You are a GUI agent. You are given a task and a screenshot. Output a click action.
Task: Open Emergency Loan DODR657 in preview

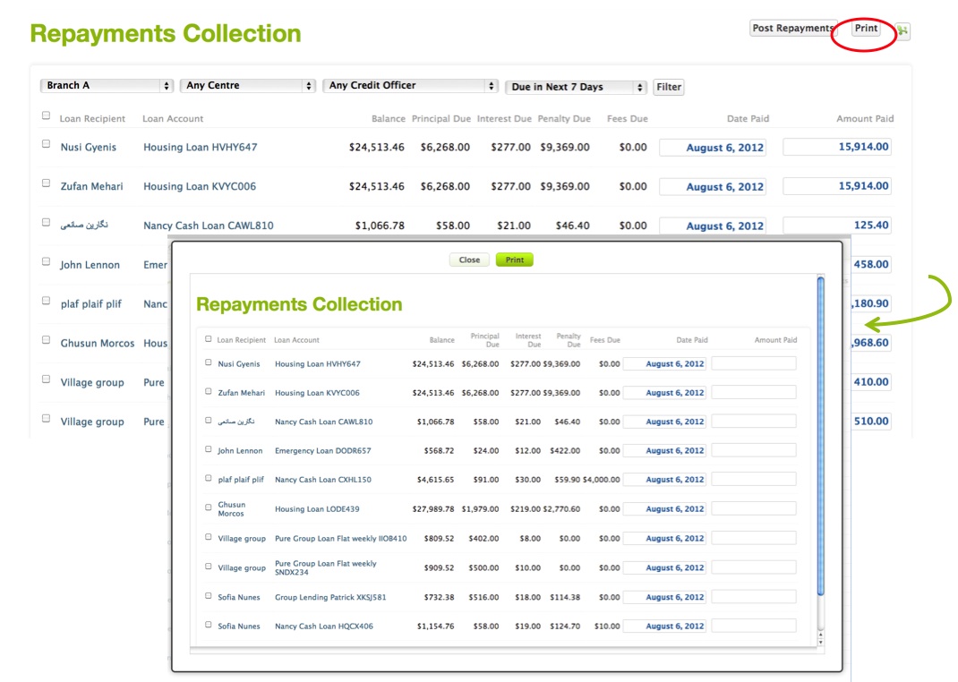click(x=322, y=451)
